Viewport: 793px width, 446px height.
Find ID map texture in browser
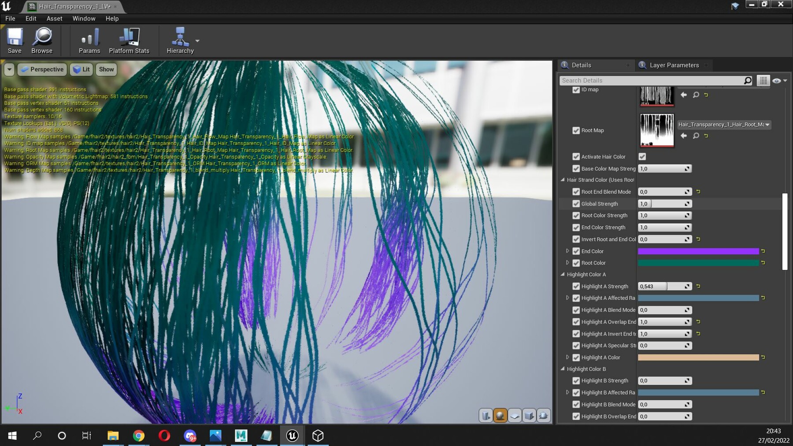[696, 95]
